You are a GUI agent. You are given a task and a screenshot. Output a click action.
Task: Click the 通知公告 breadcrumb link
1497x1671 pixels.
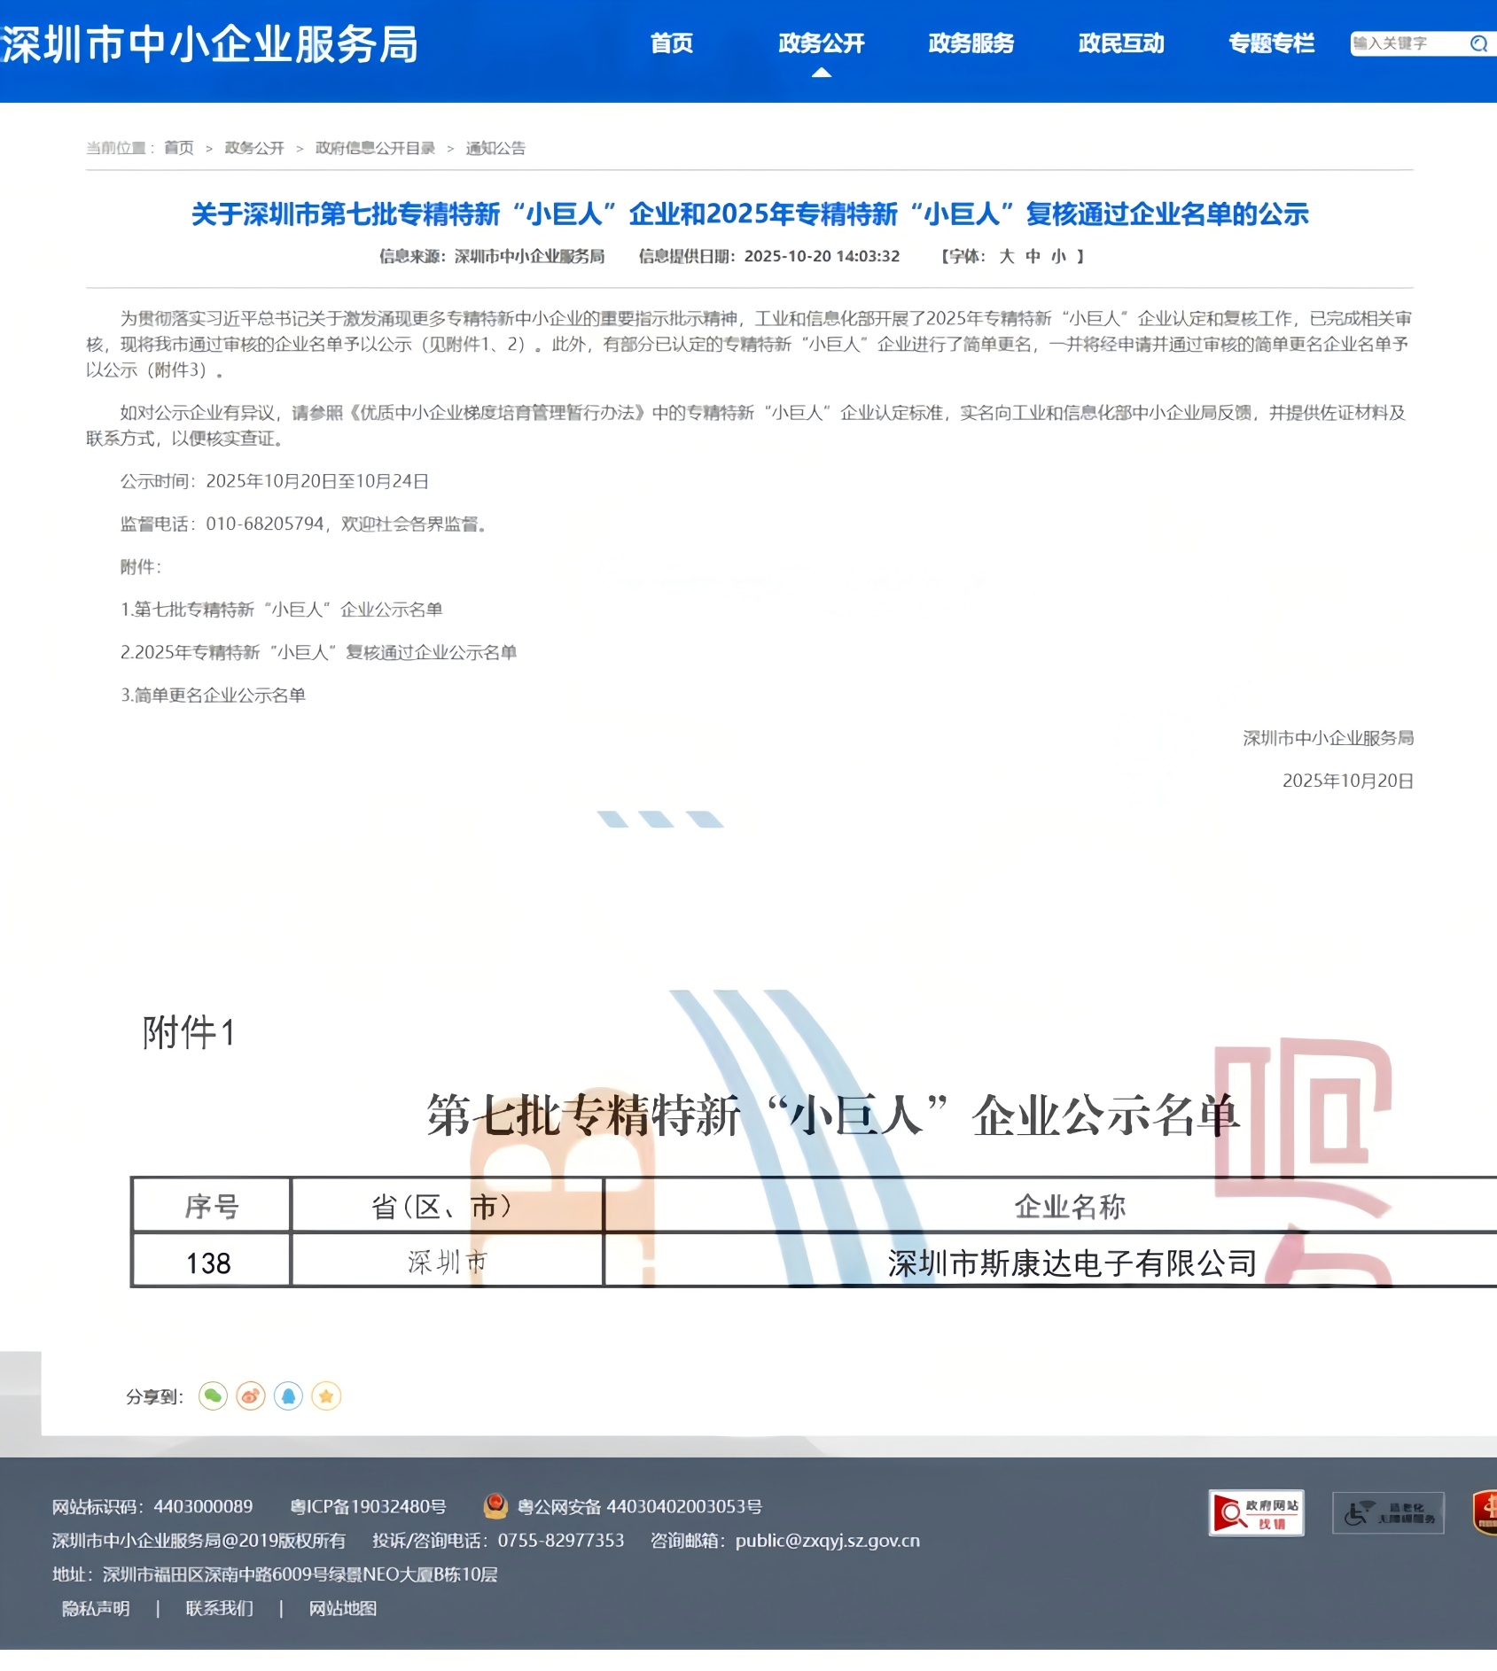click(495, 148)
